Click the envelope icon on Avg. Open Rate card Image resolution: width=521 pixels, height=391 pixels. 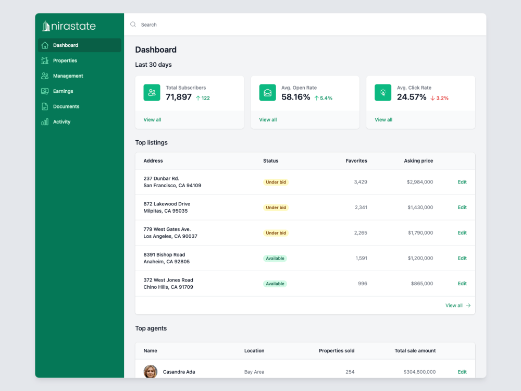point(267,93)
